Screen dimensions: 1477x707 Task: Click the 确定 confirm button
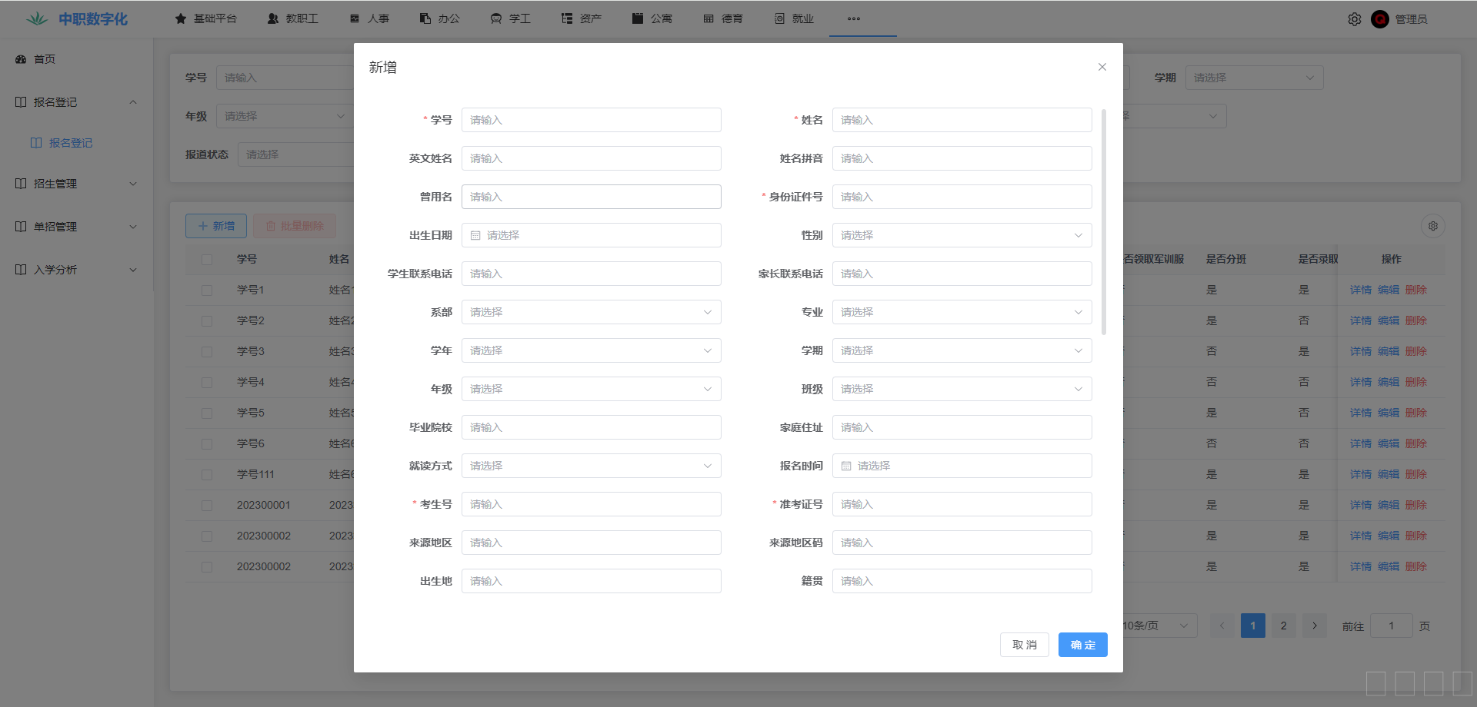(x=1082, y=645)
